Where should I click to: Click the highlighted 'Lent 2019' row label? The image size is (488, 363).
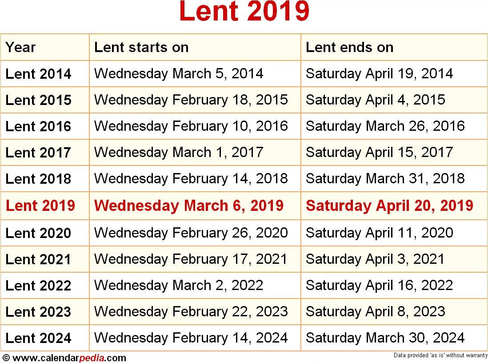(40, 206)
